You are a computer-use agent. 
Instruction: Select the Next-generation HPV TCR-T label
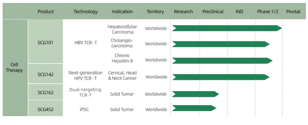click(86, 75)
